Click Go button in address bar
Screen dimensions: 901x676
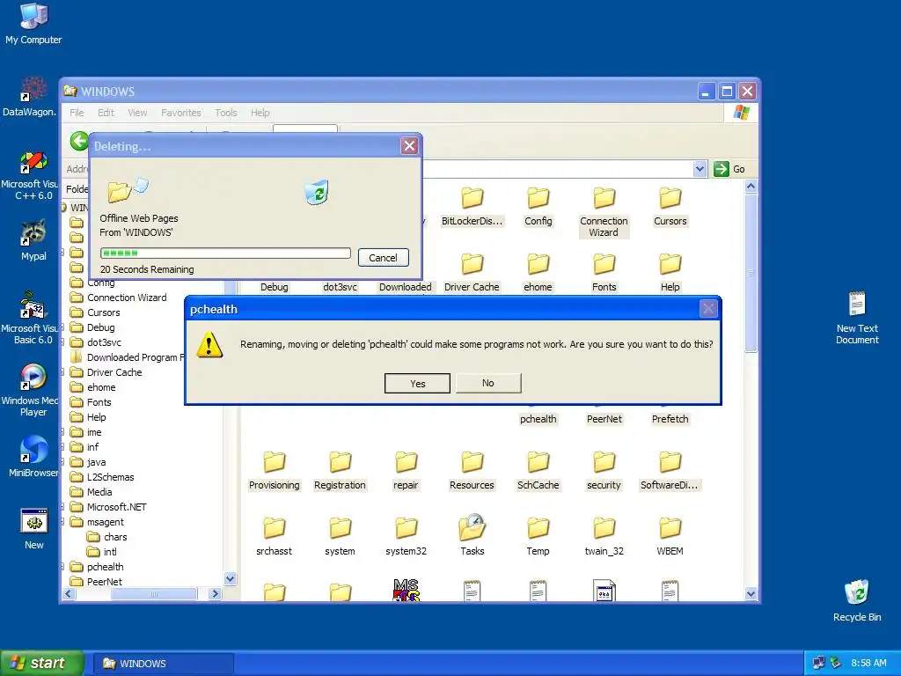[729, 169]
